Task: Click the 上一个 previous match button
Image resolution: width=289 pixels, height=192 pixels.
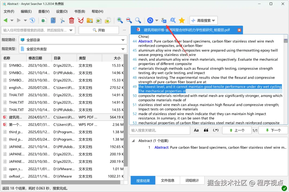Action: point(237,130)
